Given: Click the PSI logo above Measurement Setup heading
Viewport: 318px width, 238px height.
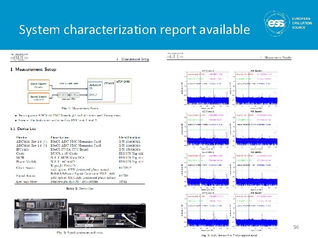Looking at the screenshot, I should 19,57.
